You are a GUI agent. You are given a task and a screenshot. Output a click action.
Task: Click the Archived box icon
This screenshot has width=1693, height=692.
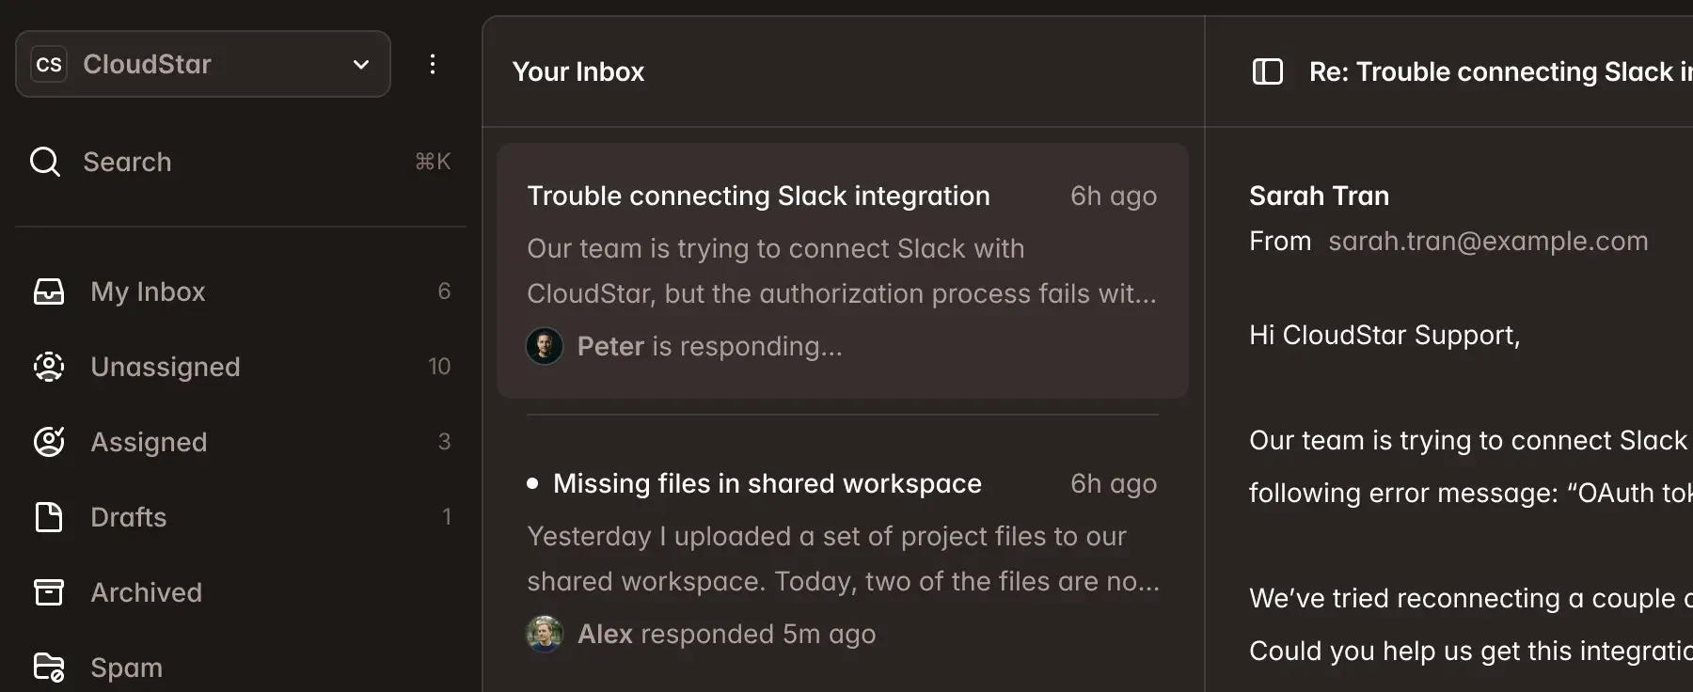49,592
